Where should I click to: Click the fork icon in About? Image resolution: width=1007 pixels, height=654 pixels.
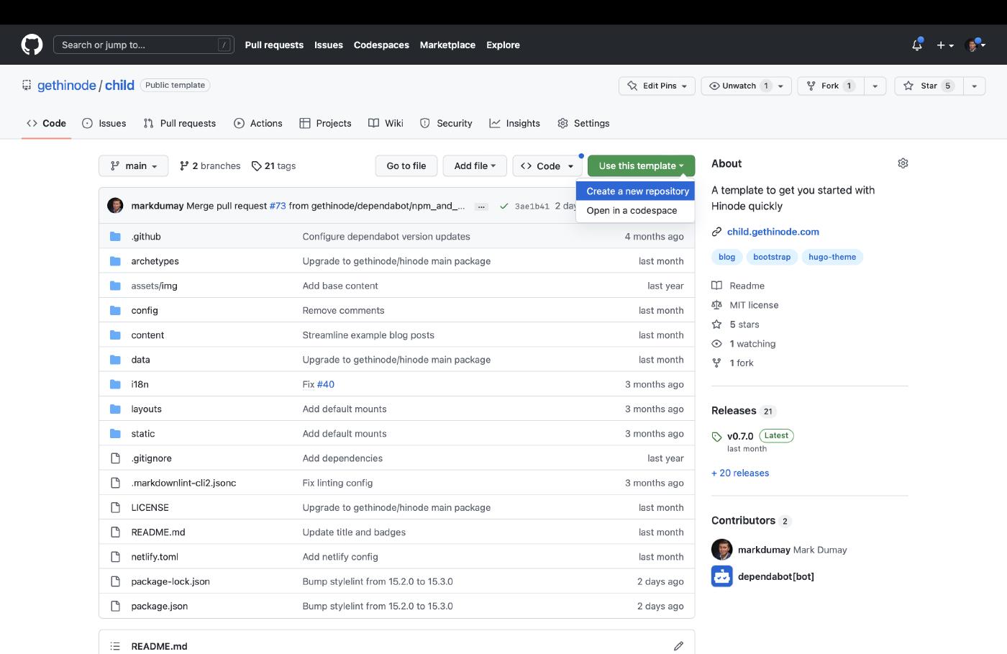click(x=716, y=363)
